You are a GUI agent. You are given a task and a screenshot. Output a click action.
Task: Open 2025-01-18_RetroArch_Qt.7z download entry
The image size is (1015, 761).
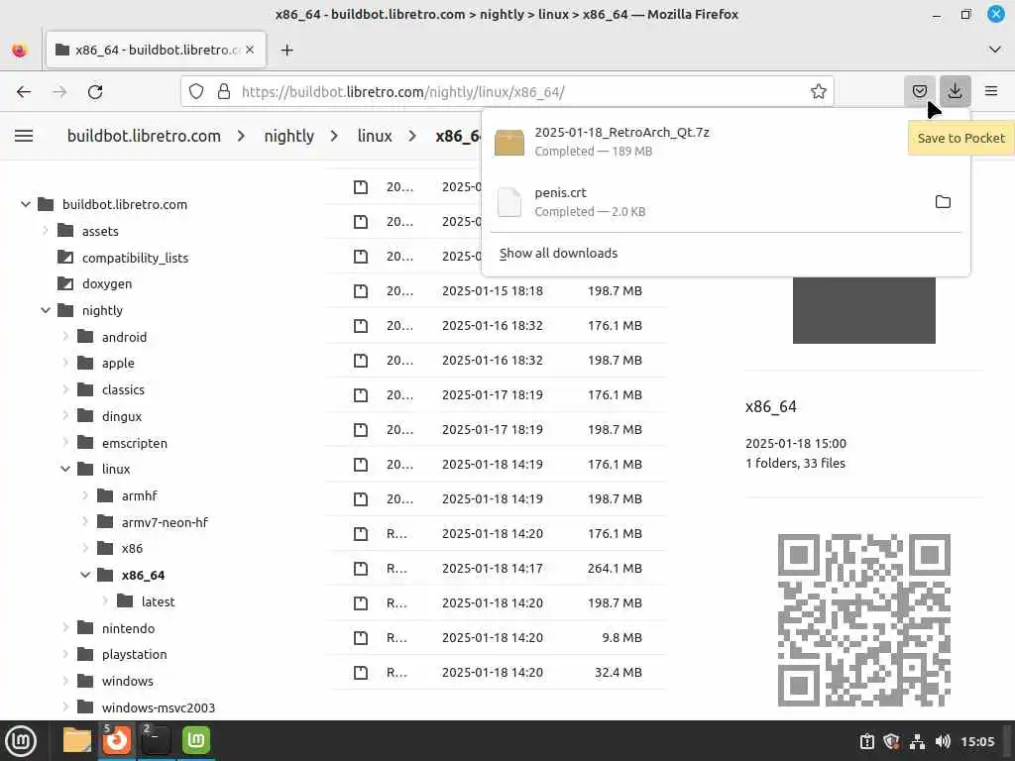[x=727, y=141]
